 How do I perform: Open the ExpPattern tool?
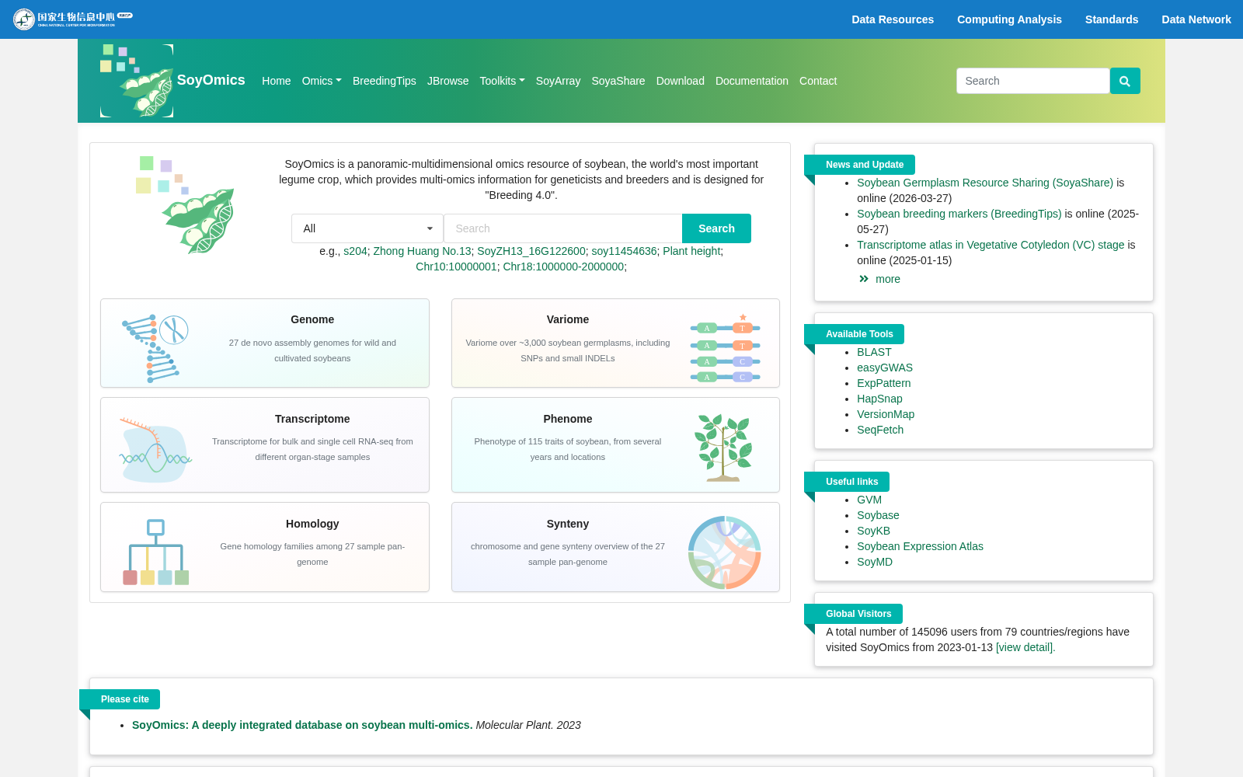coord(884,383)
